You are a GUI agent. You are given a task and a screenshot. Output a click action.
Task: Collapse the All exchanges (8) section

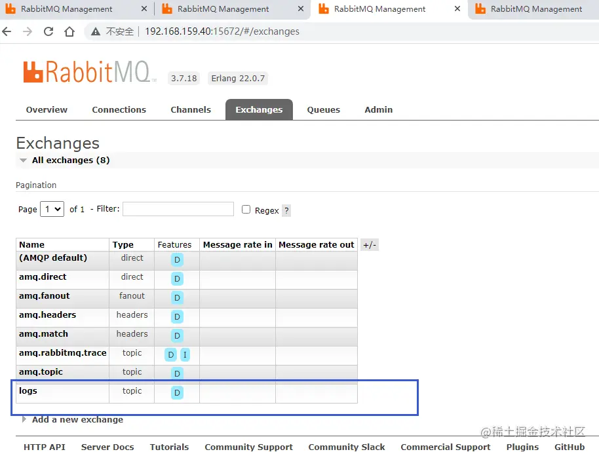[71, 160]
